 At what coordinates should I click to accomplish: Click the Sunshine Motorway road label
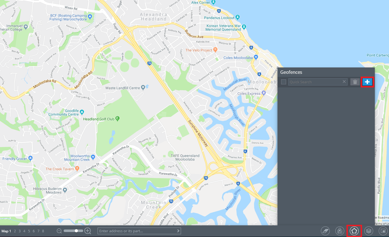tap(198, 133)
